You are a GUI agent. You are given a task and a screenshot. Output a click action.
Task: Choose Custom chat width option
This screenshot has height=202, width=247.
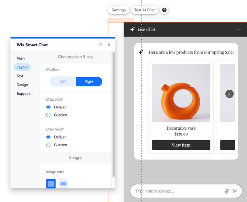click(x=49, y=115)
